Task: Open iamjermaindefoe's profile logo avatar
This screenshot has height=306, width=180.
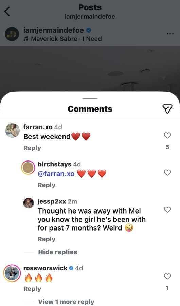Action: 12,34
